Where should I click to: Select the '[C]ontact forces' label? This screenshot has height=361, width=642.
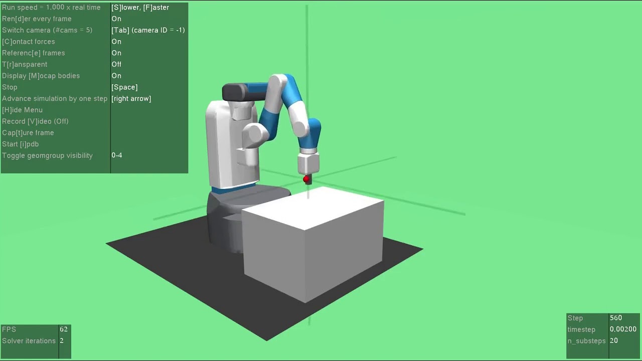coord(29,42)
